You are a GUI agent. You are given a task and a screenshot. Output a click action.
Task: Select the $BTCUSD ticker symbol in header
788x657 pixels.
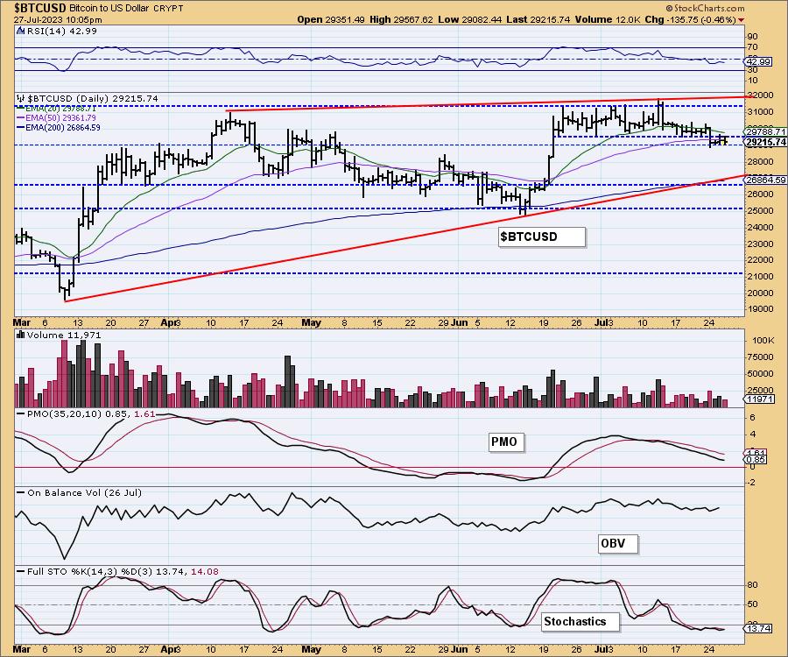pyautogui.click(x=39, y=9)
